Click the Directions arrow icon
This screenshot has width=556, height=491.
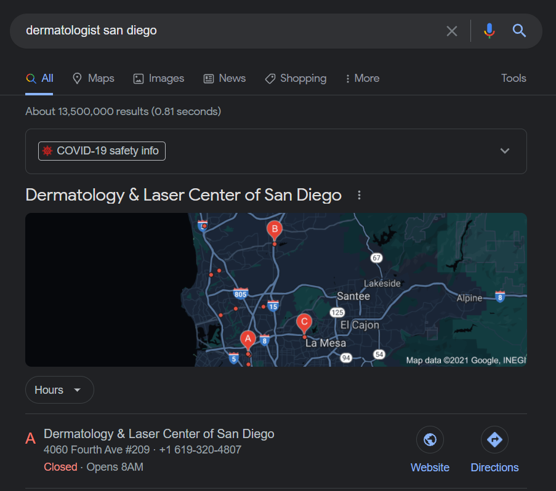pyautogui.click(x=494, y=440)
